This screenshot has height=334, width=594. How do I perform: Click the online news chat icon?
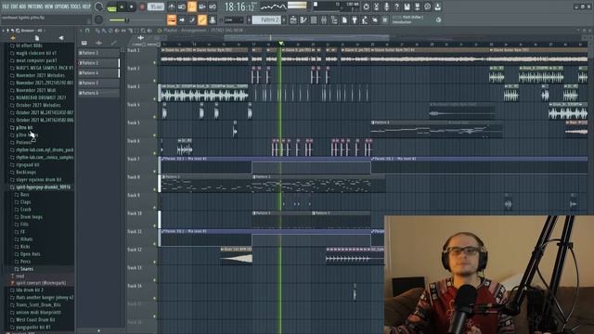(427, 6)
